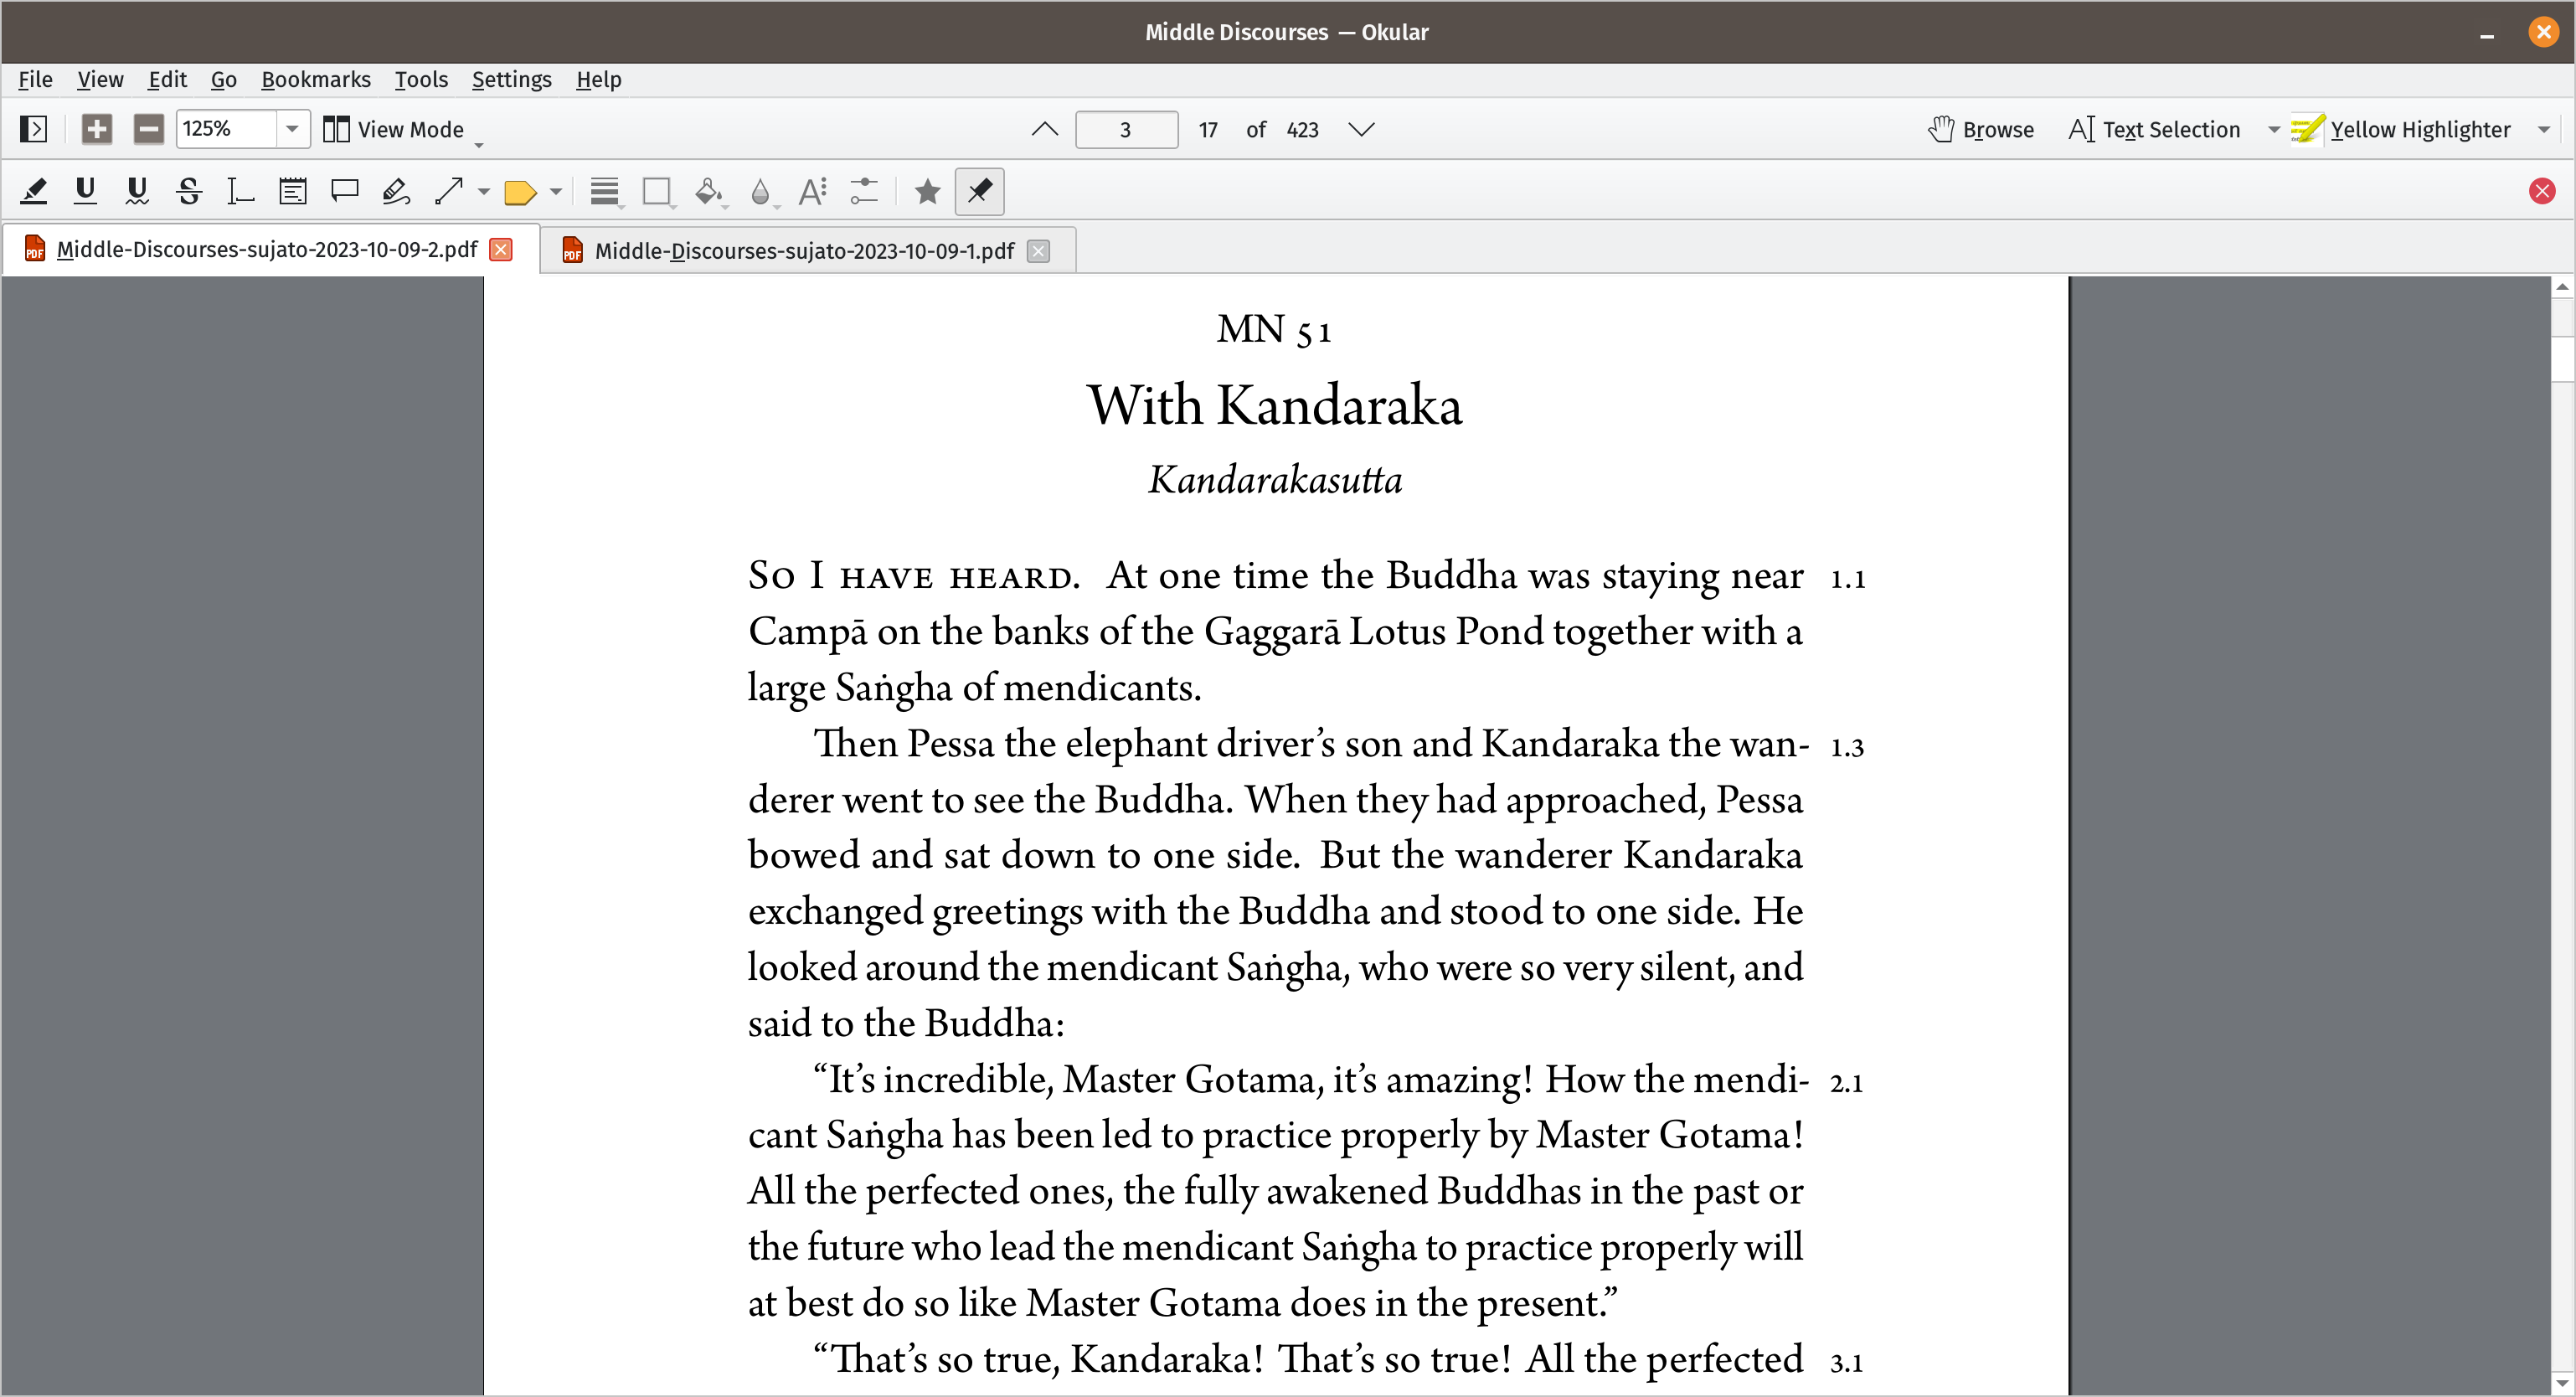Select the Inline Note annotation tool
This screenshot has height=1397, width=2576.
click(x=293, y=191)
